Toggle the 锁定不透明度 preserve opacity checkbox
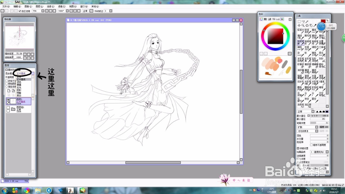This screenshot has width=345, height=194. [7, 81]
